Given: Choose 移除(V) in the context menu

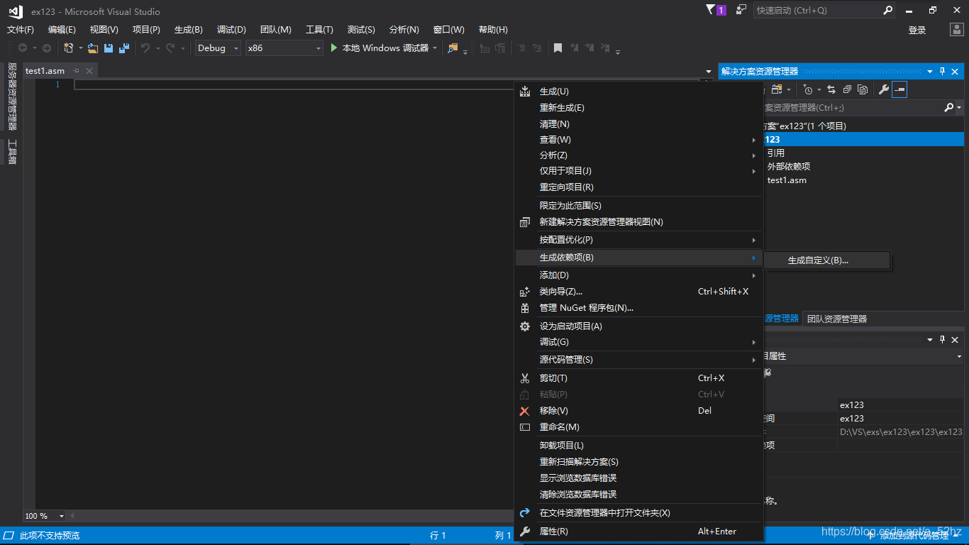Looking at the screenshot, I should [638, 411].
